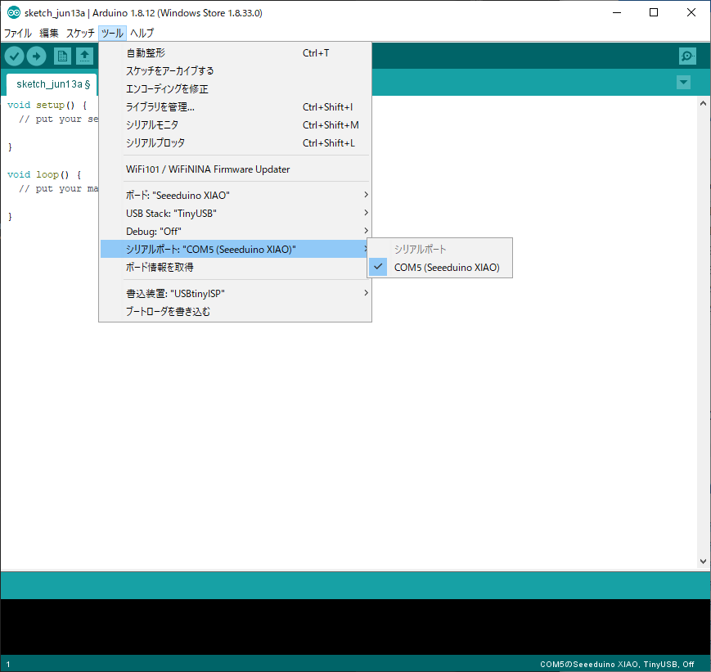Click the editor scrollbar down arrow

pos(703,562)
